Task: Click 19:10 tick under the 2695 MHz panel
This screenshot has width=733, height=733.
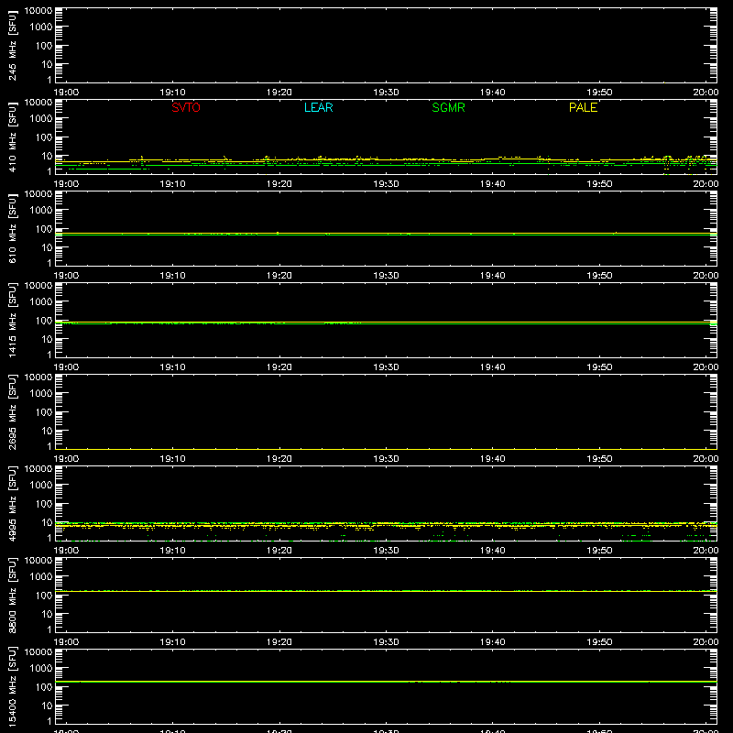Action: point(172,459)
